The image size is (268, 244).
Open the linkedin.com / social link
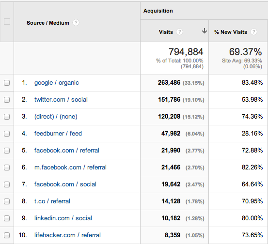[x=63, y=218]
